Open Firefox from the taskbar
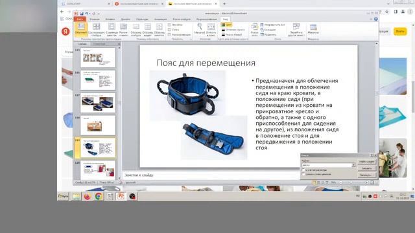 coord(88,196)
